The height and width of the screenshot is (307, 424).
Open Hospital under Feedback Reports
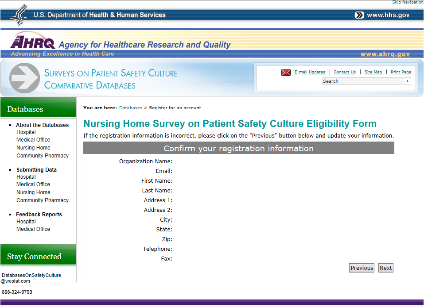(26, 222)
